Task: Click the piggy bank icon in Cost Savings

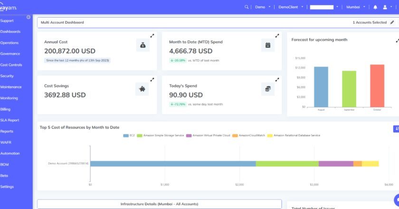Action: coord(142,89)
